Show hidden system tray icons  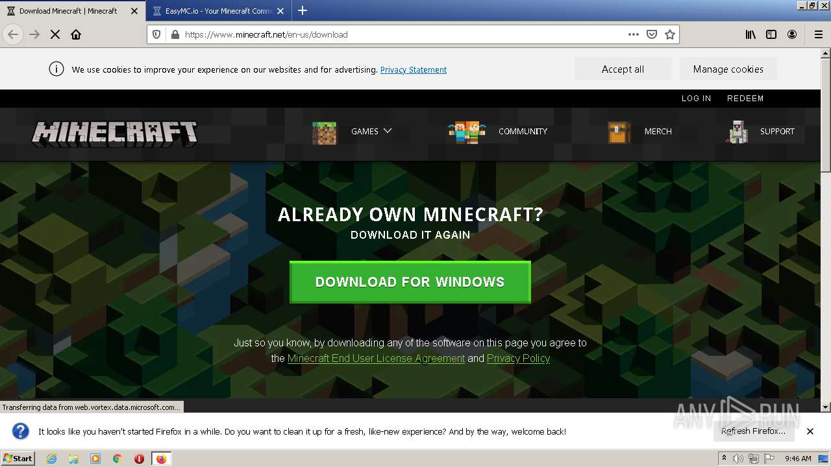click(x=724, y=459)
